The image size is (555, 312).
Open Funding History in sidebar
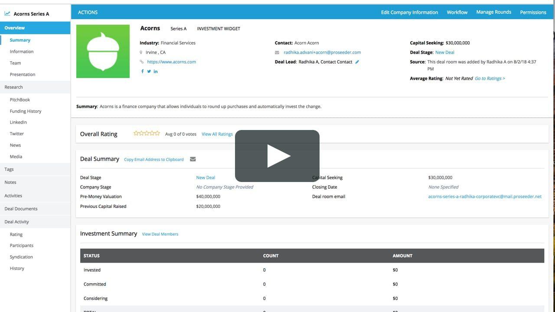[26, 111]
